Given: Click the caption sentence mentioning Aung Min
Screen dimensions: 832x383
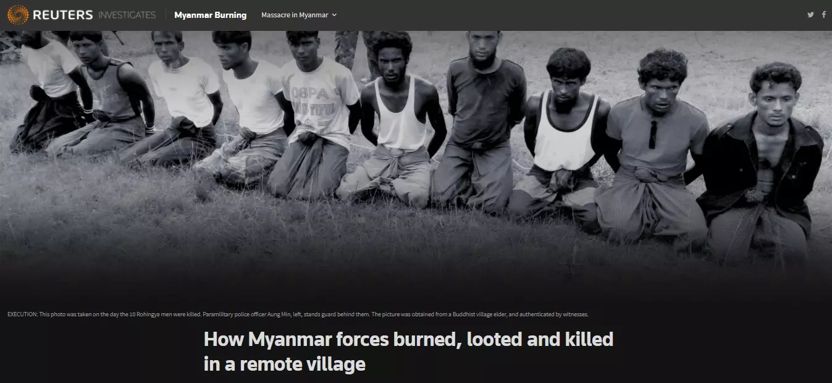Looking at the screenshot, I should [x=287, y=314].
